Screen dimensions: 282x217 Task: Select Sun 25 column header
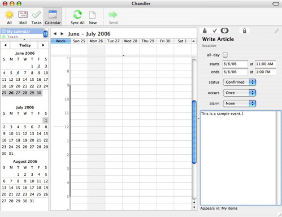pyautogui.click(x=79, y=41)
